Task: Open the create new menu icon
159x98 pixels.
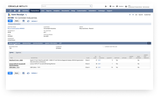Action: [106, 6]
